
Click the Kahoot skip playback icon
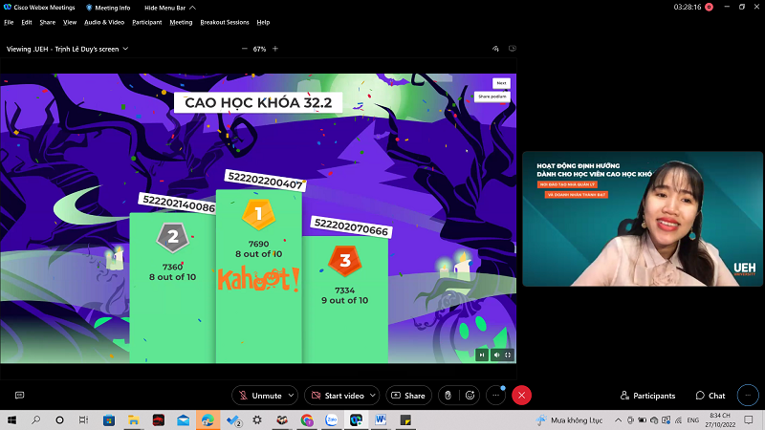pyautogui.click(x=482, y=355)
